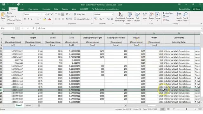203x114 pixels.
Task: Click the Insert Function fx icon
Action: [x=33, y=28]
